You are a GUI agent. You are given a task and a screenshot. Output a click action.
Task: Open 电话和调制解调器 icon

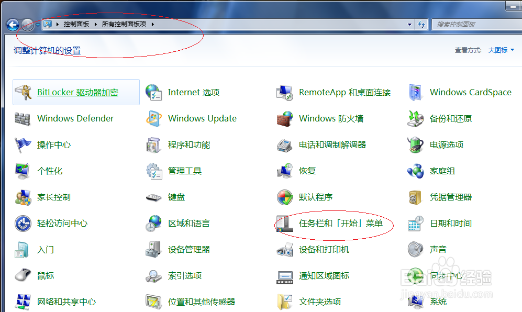285,145
